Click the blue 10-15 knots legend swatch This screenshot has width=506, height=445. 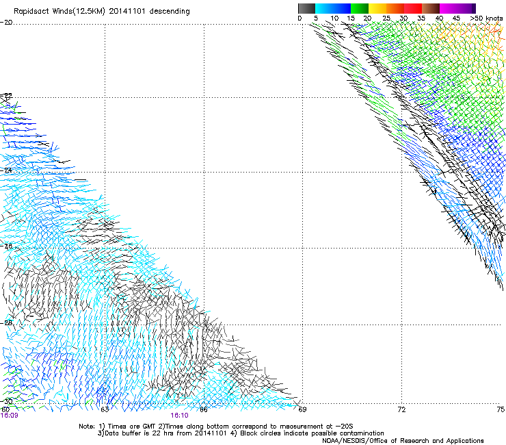342,8
